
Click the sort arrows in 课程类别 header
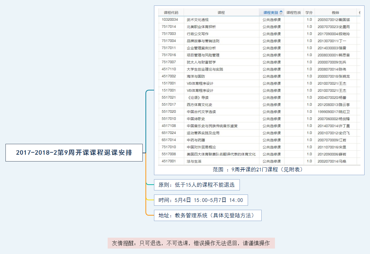click(x=281, y=13)
